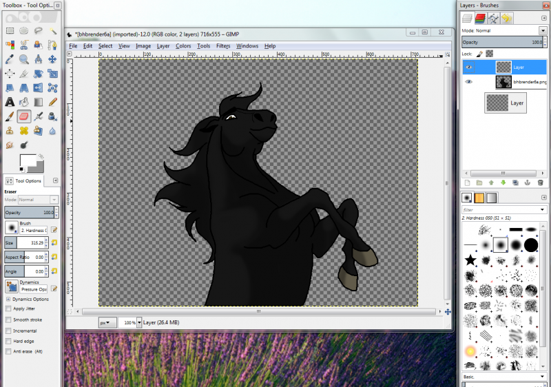Screen dimensions: 551x387
Task: Select the Text tool
Action: click(10, 102)
